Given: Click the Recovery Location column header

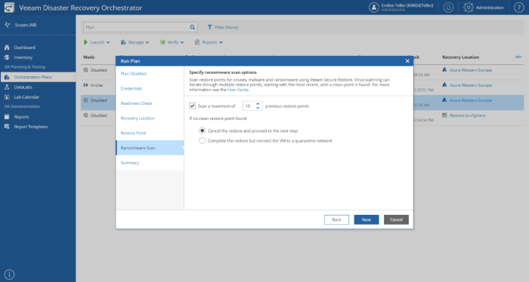Looking at the screenshot, I should pyautogui.click(x=460, y=57).
